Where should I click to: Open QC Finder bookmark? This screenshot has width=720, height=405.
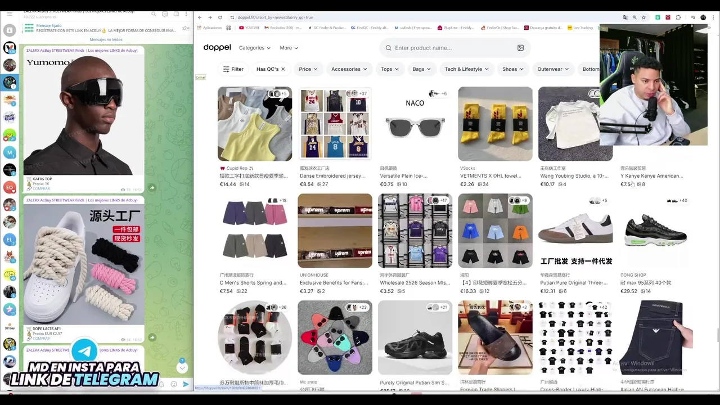pyautogui.click(x=327, y=28)
